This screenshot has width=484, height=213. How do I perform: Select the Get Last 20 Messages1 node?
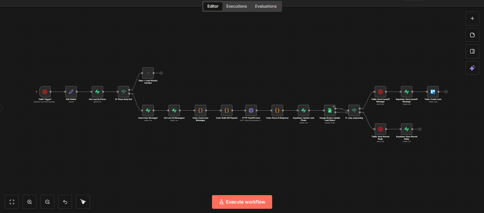[174, 110]
